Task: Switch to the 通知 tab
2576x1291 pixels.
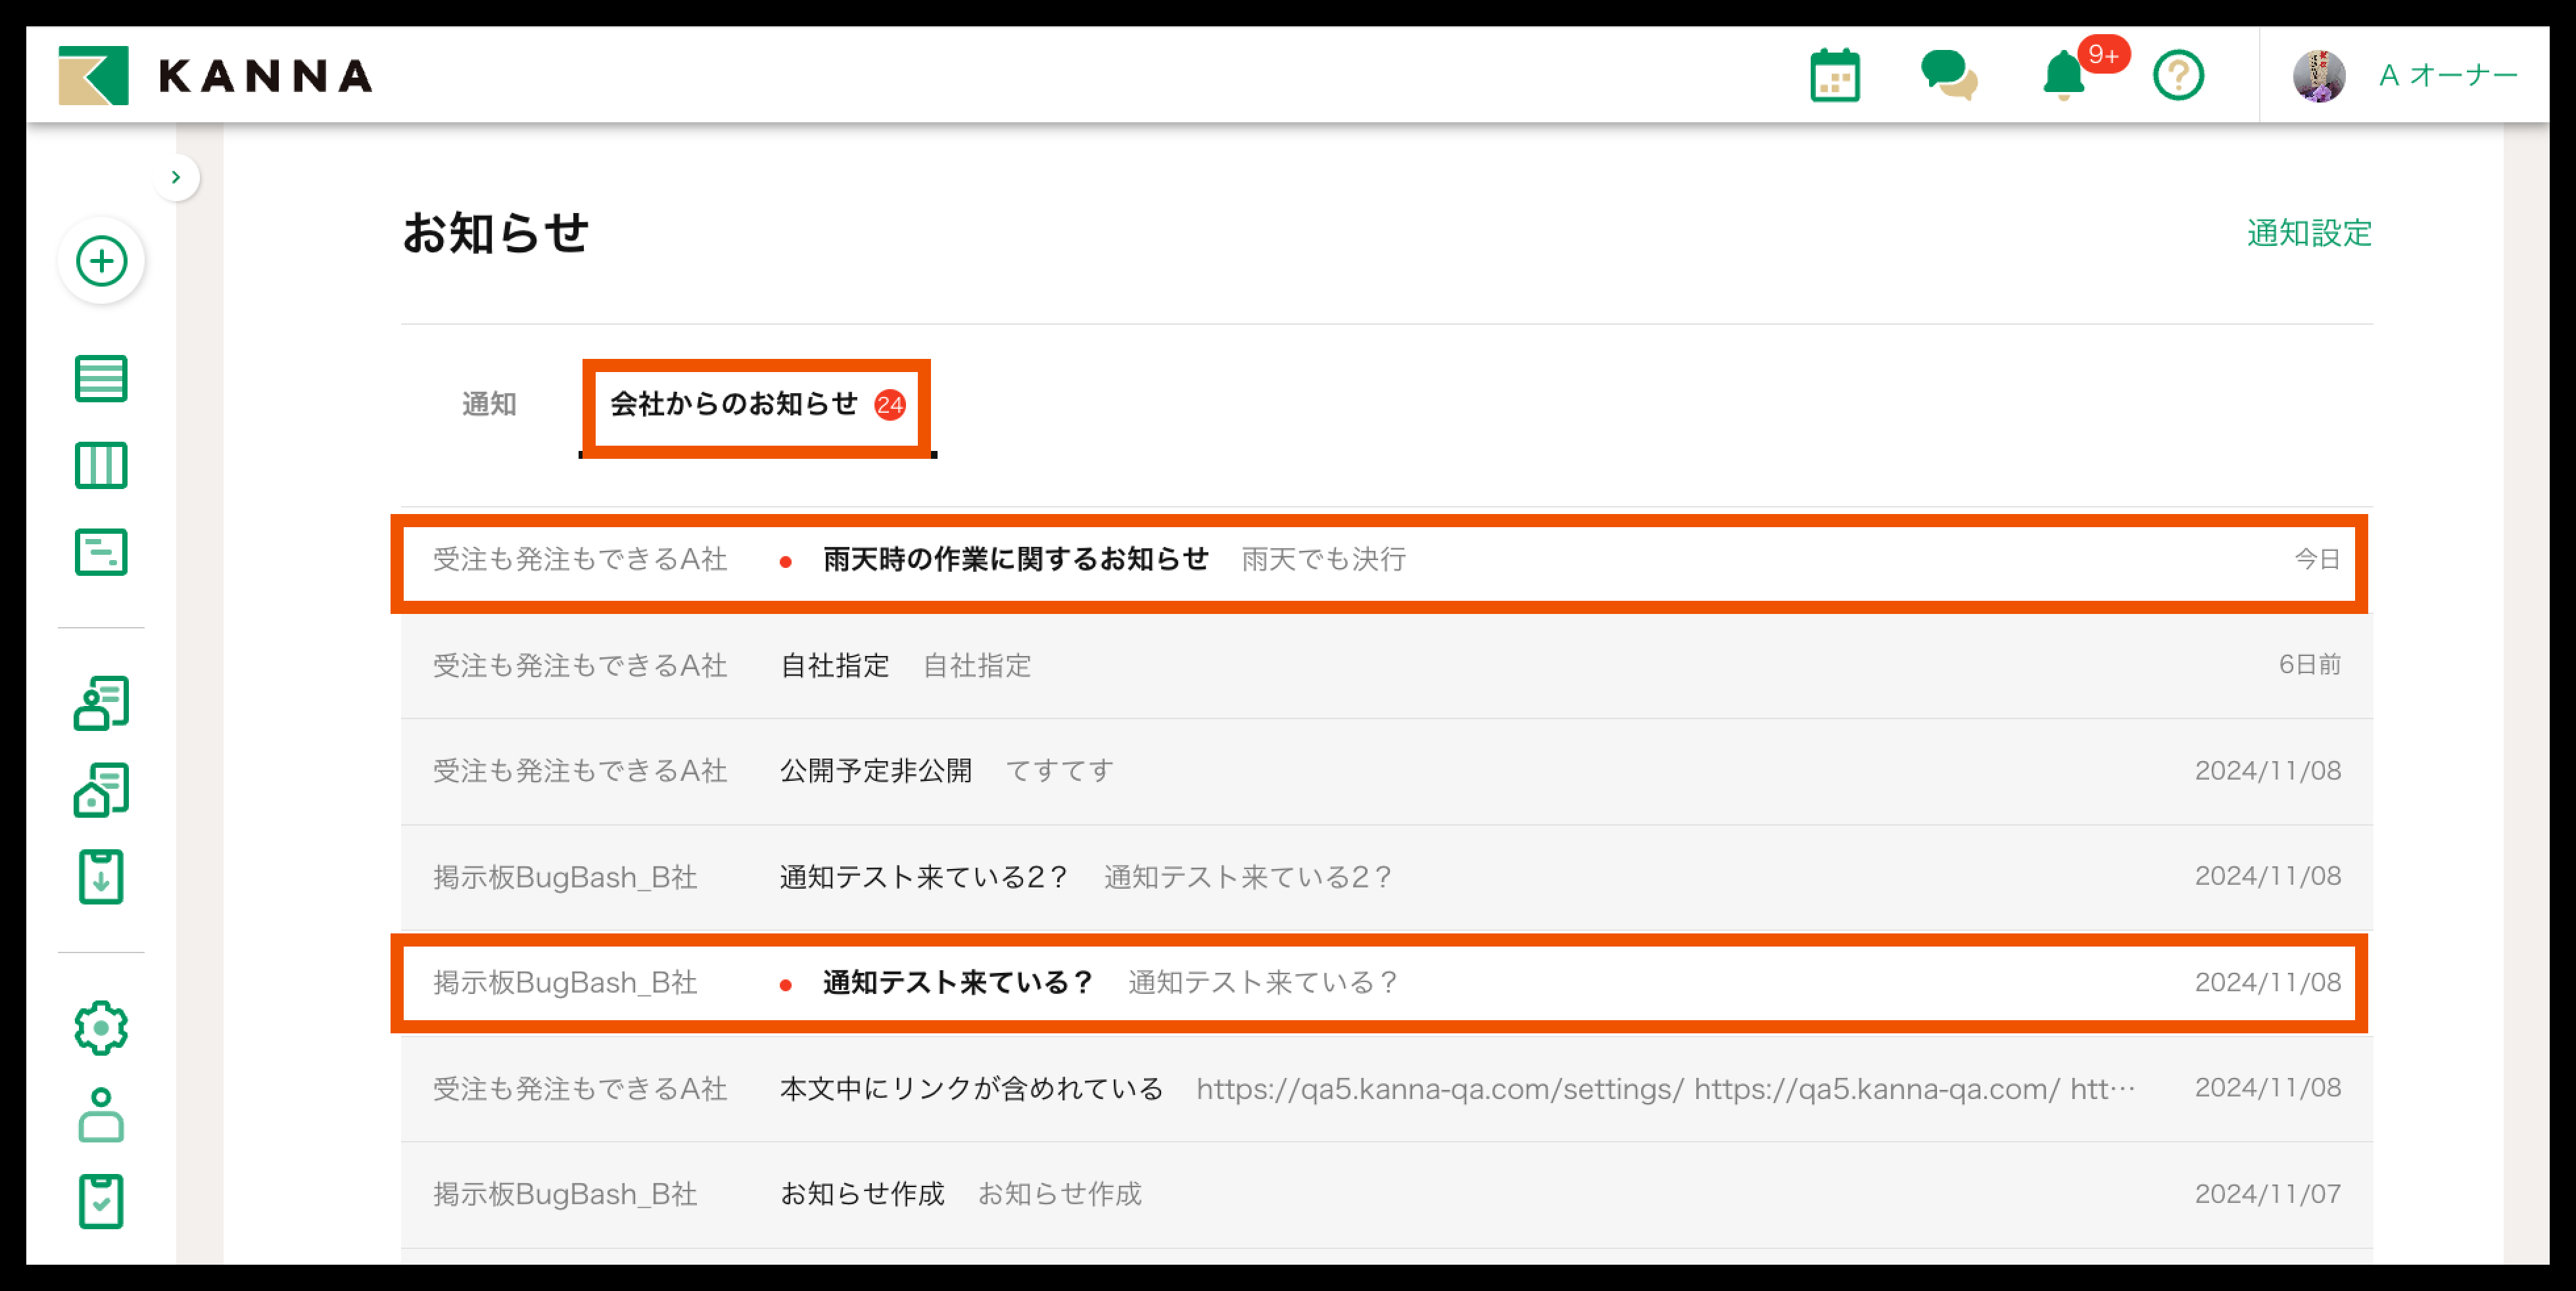Action: 489,404
